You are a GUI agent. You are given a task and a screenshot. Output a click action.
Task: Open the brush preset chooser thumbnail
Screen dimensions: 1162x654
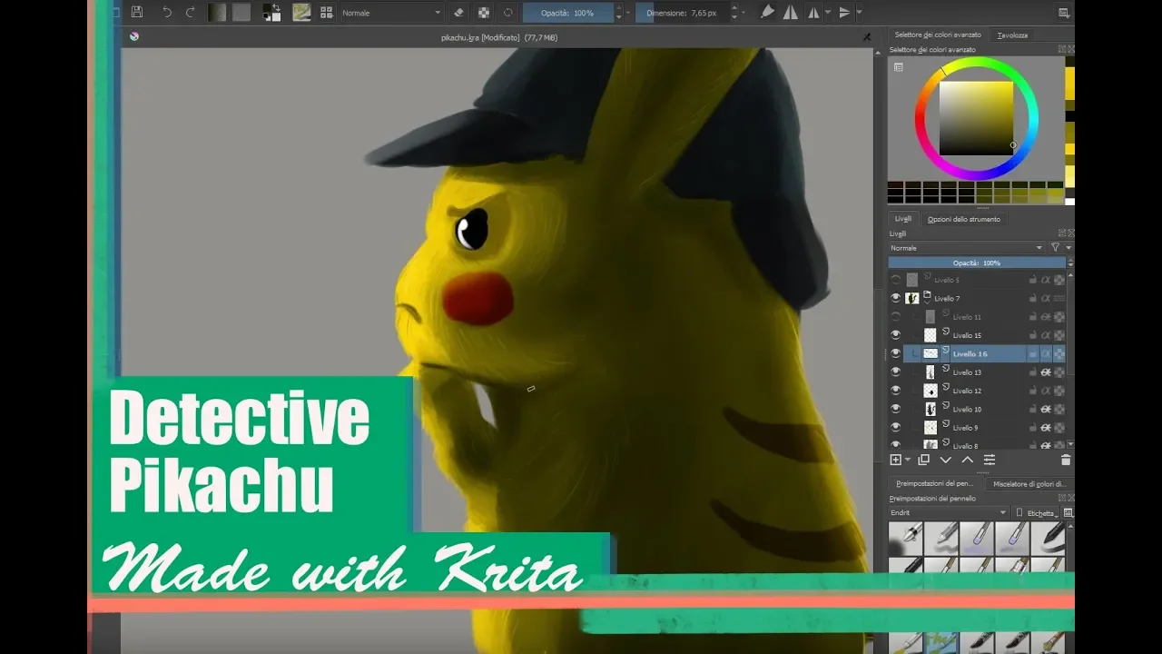tap(301, 12)
